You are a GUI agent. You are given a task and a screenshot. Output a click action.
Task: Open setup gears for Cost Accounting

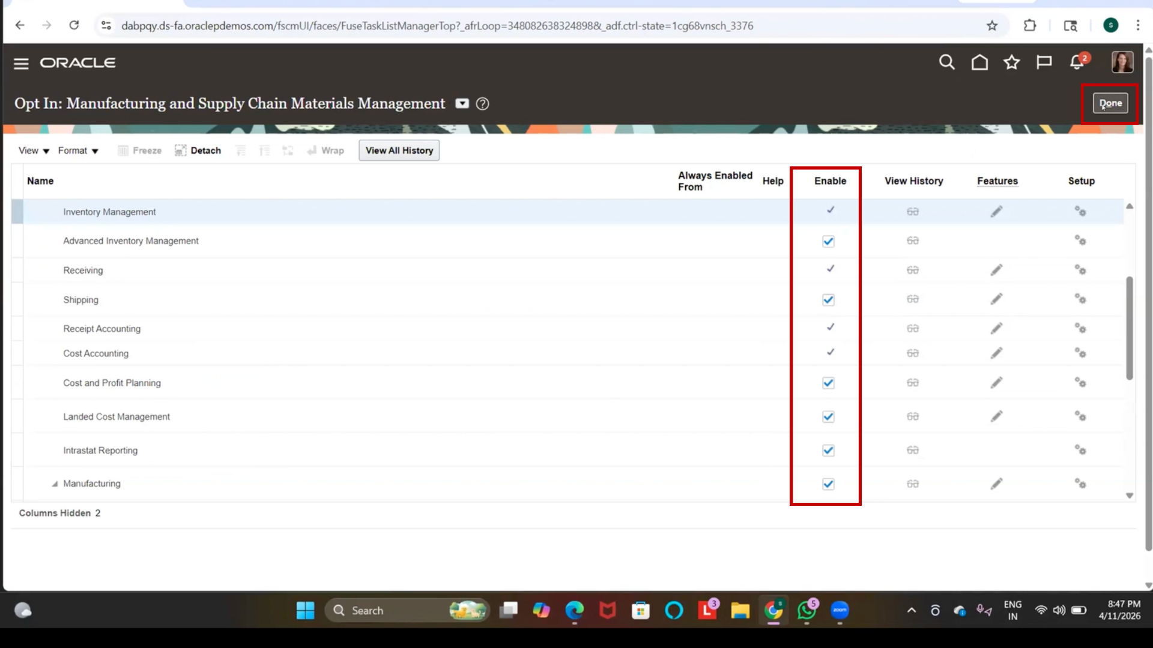coord(1080,353)
